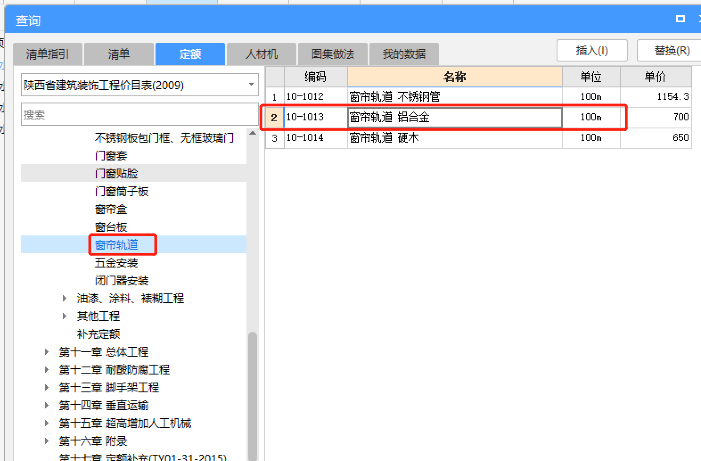Click unit cell of row 10-1014
The height and width of the screenshot is (461, 701).
click(591, 138)
